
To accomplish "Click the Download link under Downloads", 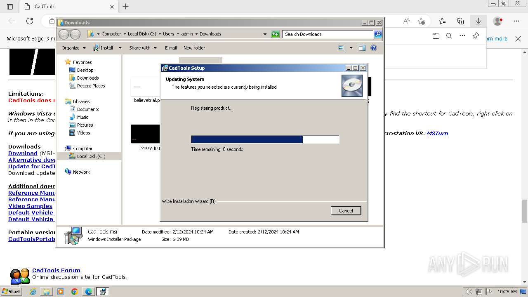I will click(23, 153).
